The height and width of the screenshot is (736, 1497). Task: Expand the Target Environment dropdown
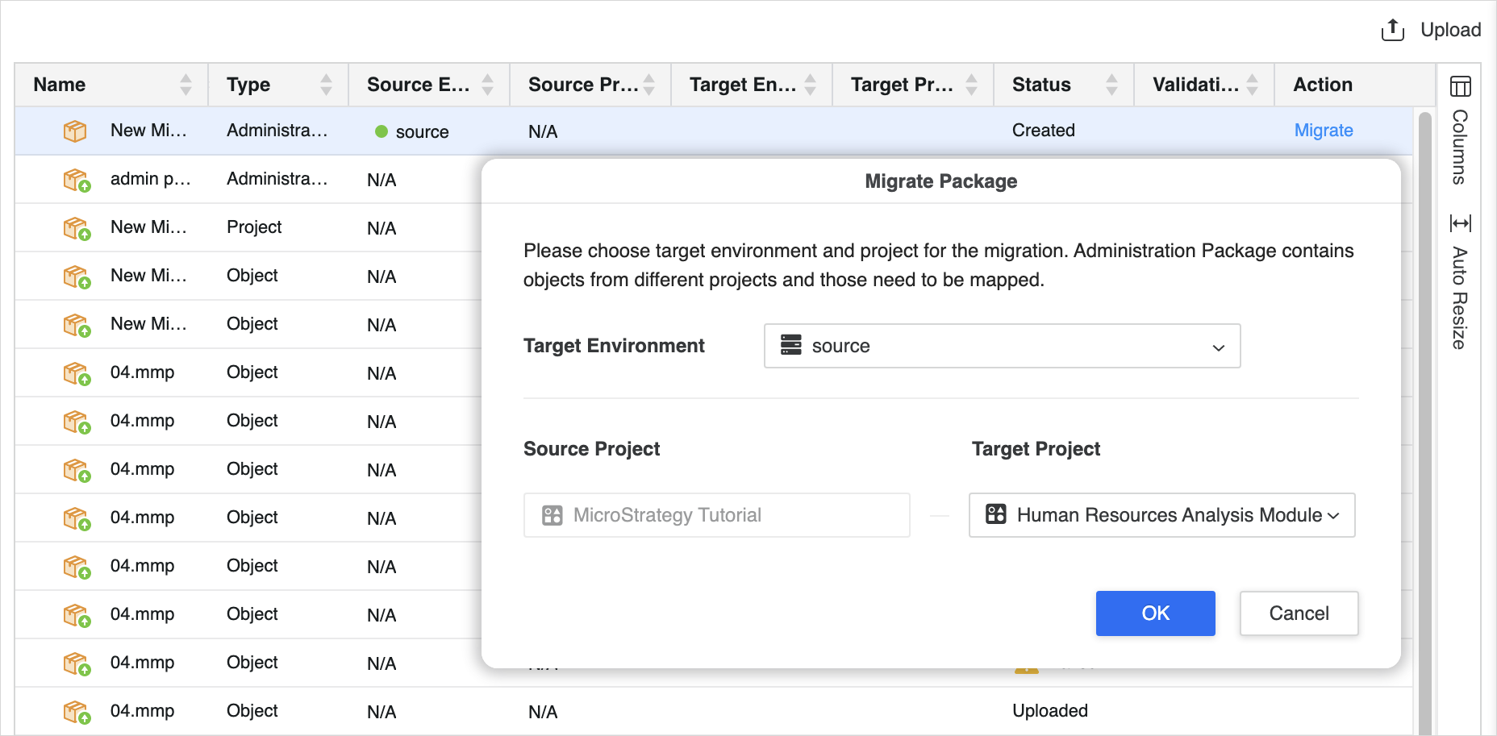[1218, 347]
